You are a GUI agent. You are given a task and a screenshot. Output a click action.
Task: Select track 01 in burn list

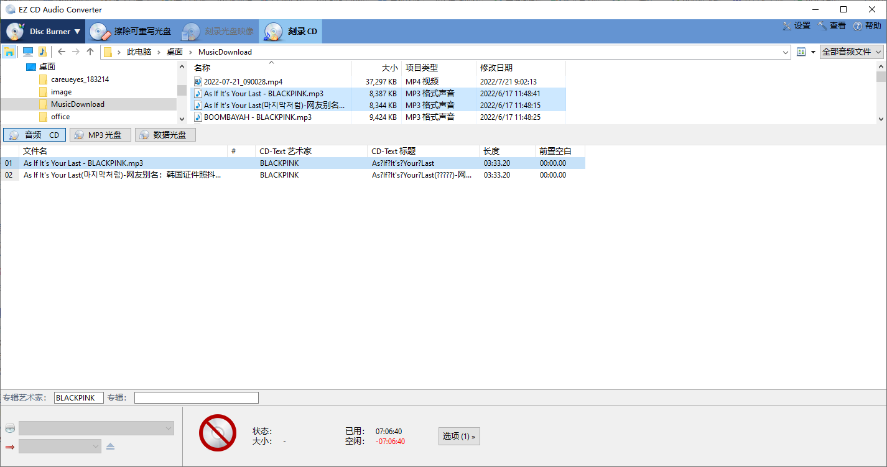(293, 163)
